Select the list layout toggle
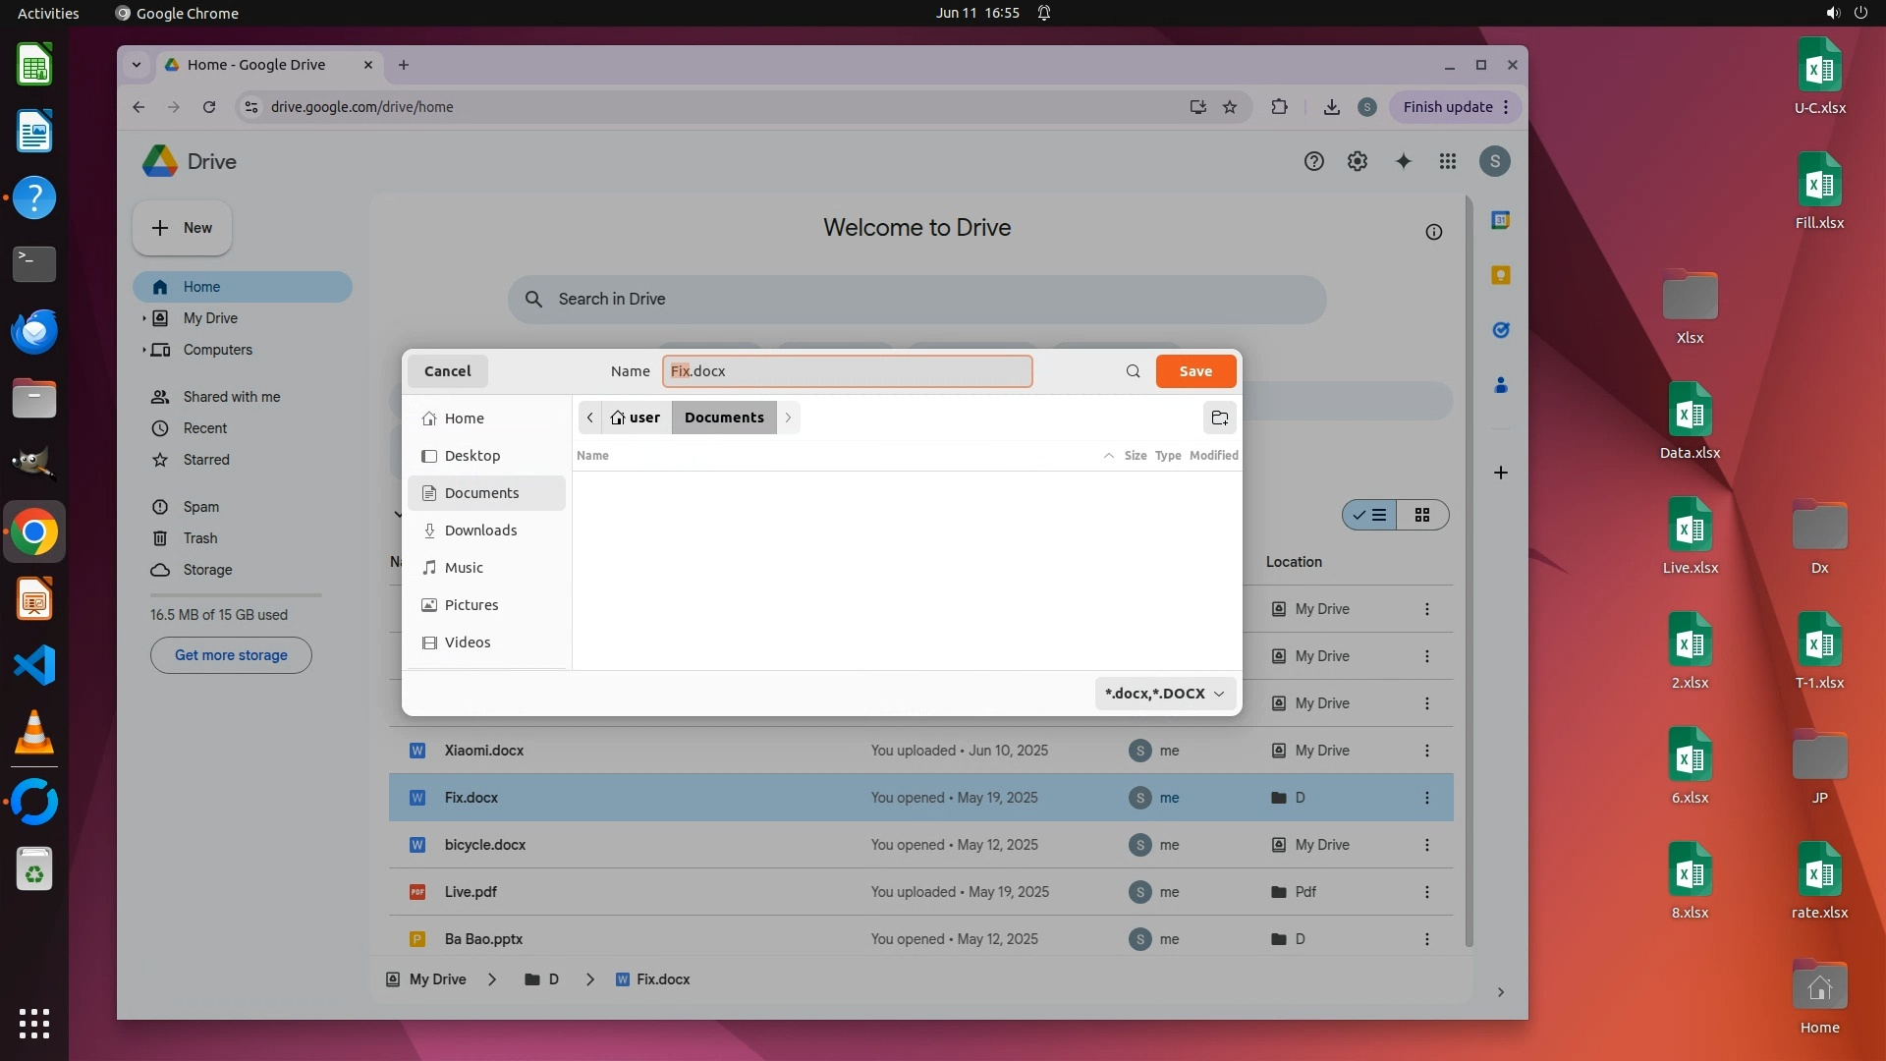The width and height of the screenshot is (1886, 1061). coord(1370,515)
